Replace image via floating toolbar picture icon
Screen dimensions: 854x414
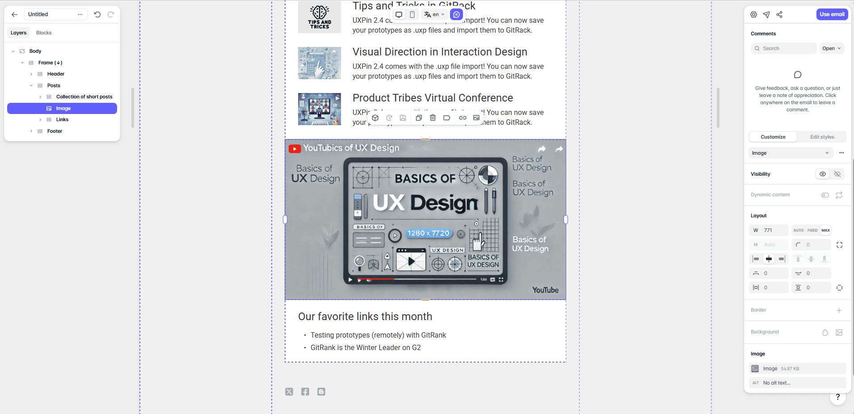coord(476,118)
